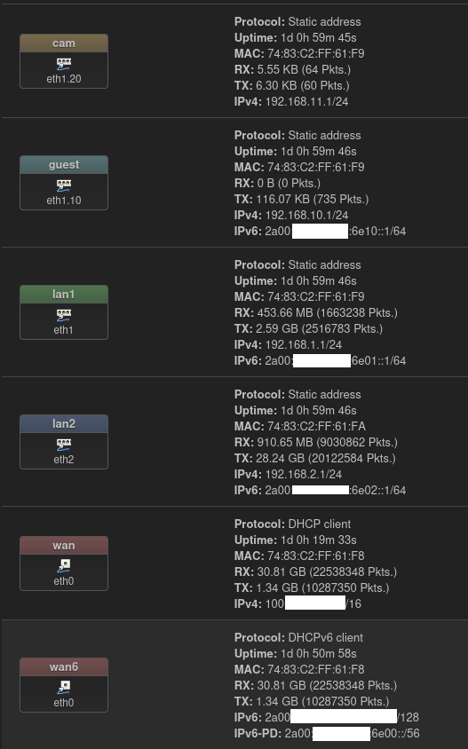Click the eth2 device label under lan2
This screenshot has width=468, height=749.
tap(64, 460)
